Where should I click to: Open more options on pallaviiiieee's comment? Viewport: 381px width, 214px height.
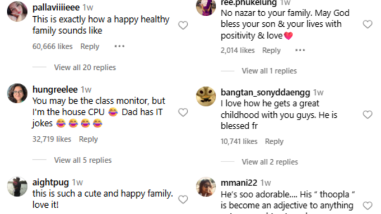tap(119, 46)
